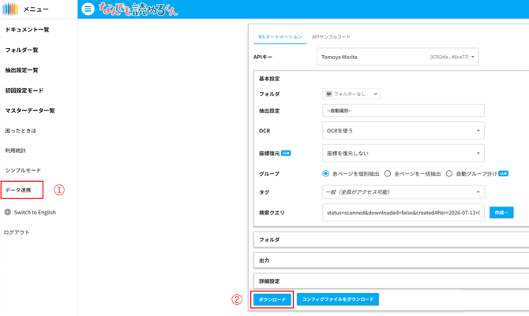Open the 座標を復元しない dropdown
This screenshot has width=529, height=316.
403,153
